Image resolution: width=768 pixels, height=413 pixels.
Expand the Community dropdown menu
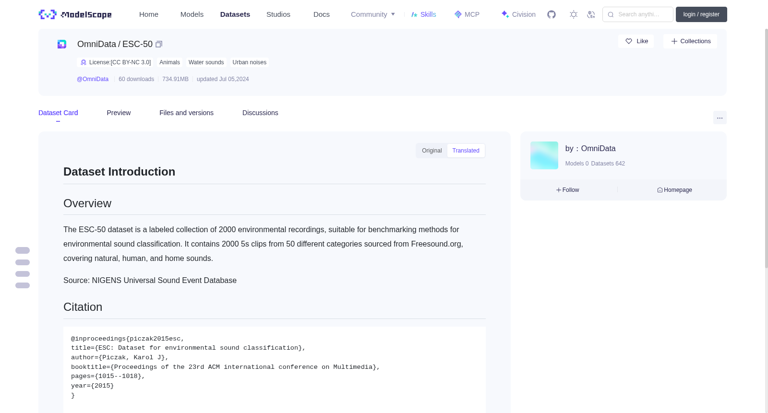[x=373, y=14]
